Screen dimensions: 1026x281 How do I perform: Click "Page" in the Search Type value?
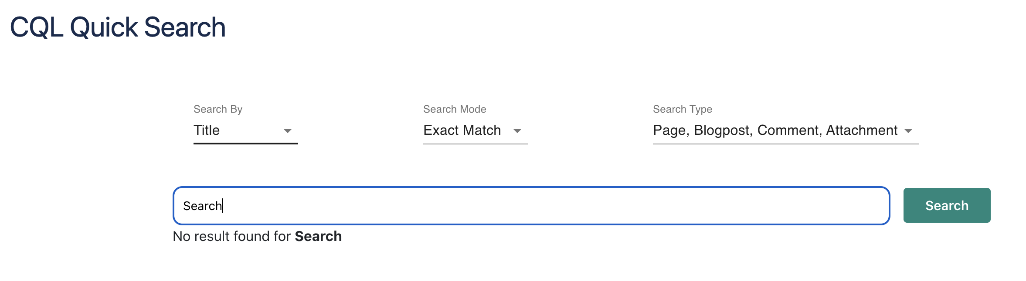pyautogui.click(x=669, y=130)
